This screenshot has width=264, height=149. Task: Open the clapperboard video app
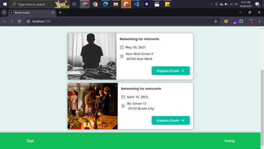(x=157, y=4)
